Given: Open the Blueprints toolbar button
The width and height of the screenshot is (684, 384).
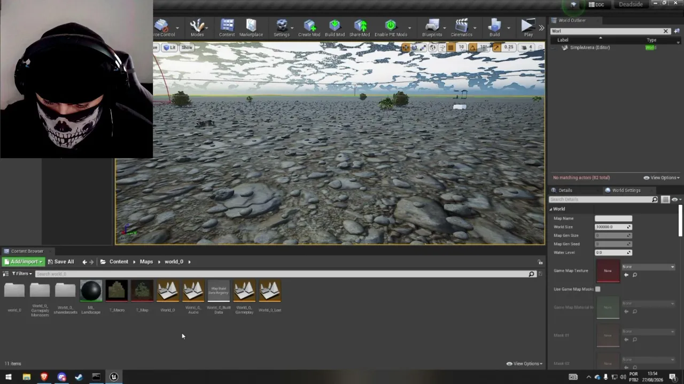Looking at the screenshot, I should [432, 28].
